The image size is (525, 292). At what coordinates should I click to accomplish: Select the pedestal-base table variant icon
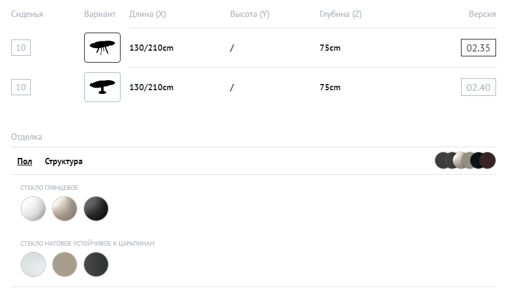pyautogui.click(x=102, y=87)
